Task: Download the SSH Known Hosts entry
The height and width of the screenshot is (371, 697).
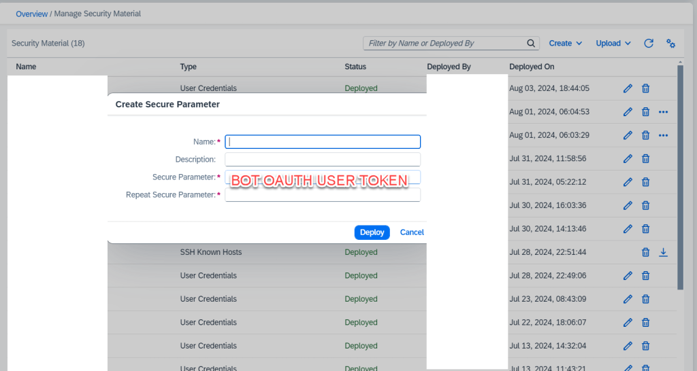Action: point(664,253)
